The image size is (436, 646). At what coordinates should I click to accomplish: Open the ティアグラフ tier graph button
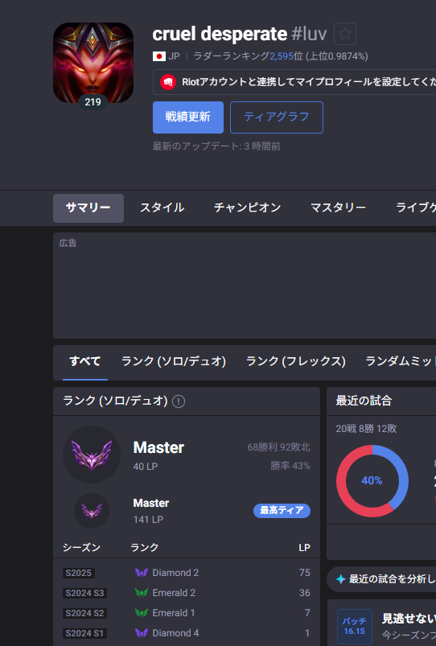tap(277, 117)
